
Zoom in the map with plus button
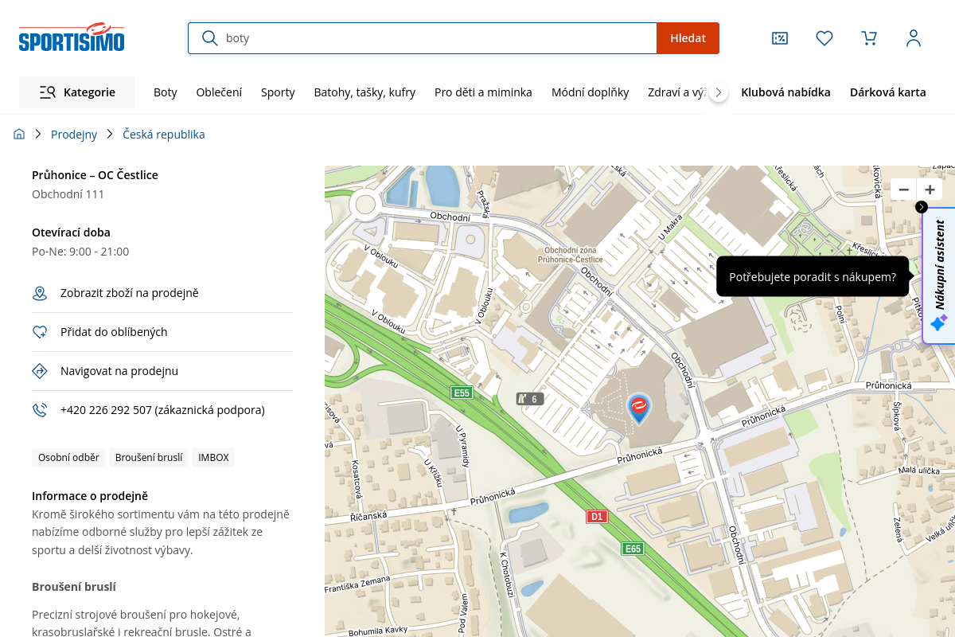point(930,190)
